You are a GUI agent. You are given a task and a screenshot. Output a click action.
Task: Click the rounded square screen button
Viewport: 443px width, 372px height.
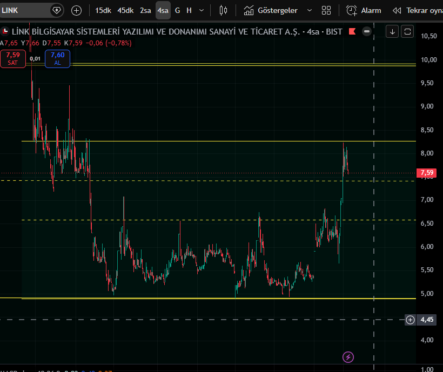(407, 32)
